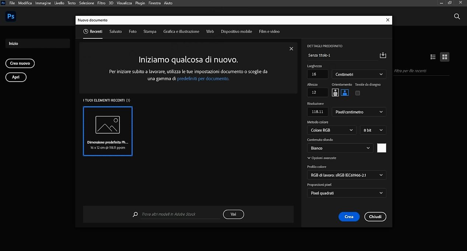
Task: Select the Recenti tab
Action: click(x=93, y=31)
